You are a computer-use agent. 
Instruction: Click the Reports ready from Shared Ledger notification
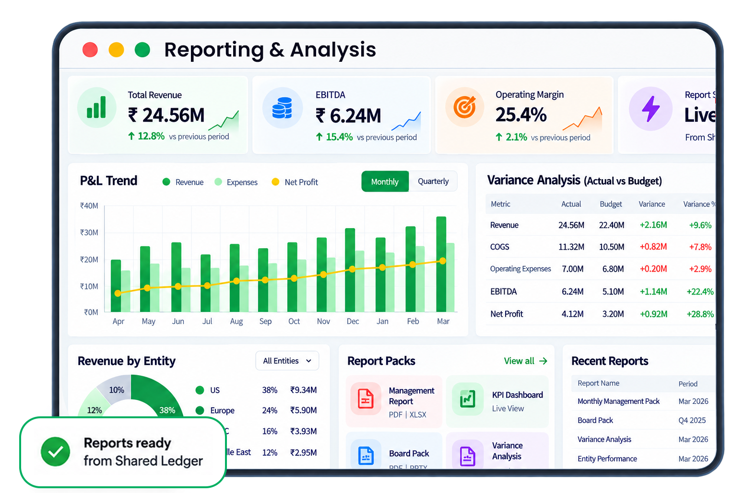[x=123, y=452]
